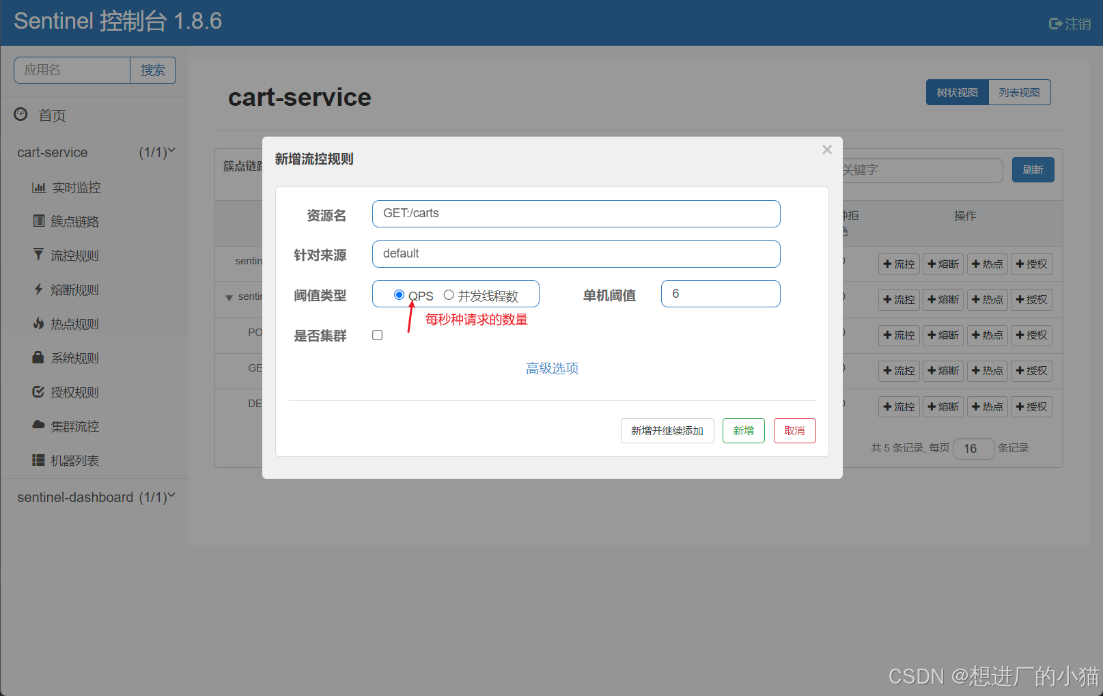
Task: Click the cart-service page heading
Action: click(299, 97)
